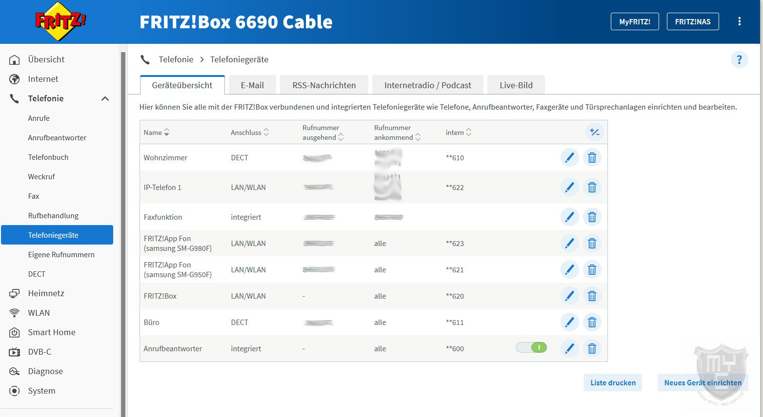Edit FRITZ!App Fon SM-G950F entry
Screen dimensions: 763x417
pyautogui.click(x=569, y=269)
